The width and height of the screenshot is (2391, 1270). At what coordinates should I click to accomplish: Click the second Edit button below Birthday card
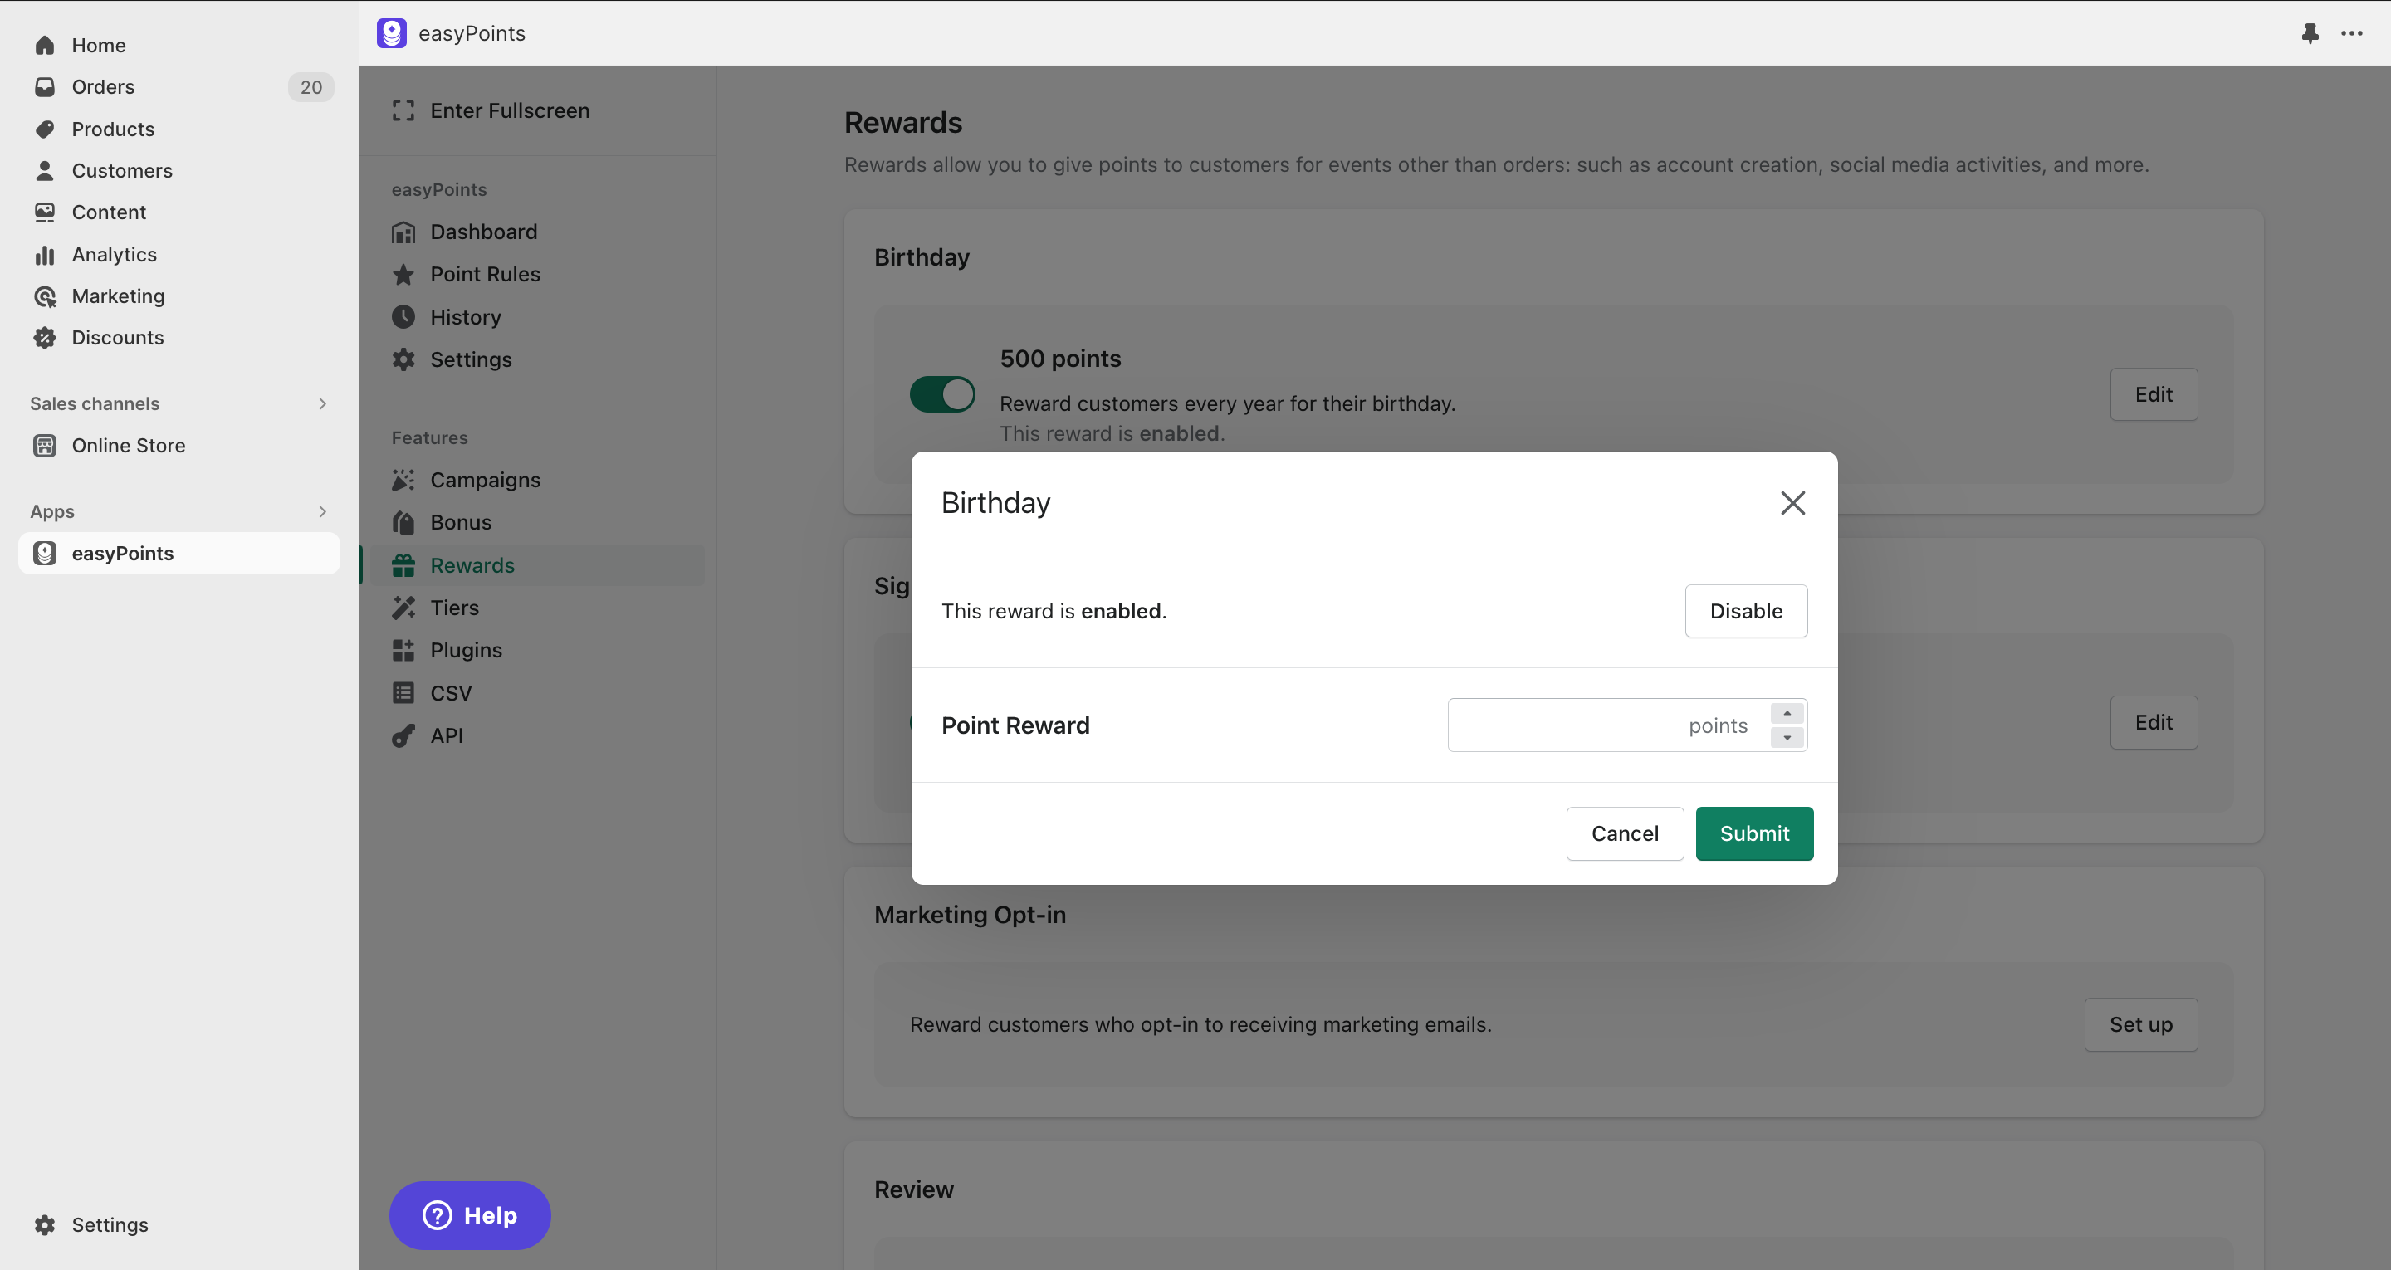pos(2154,722)
